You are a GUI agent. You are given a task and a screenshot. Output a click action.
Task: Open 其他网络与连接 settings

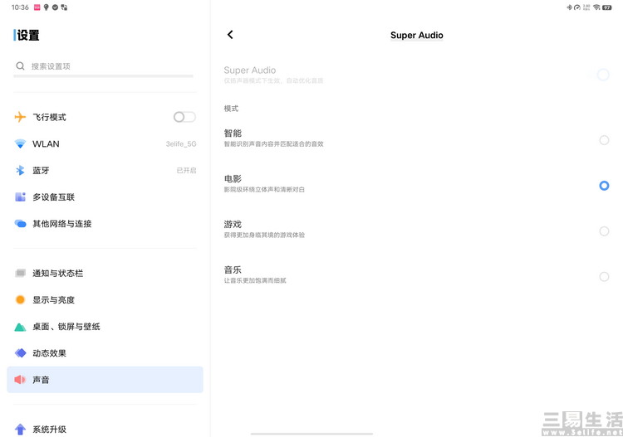105,224
